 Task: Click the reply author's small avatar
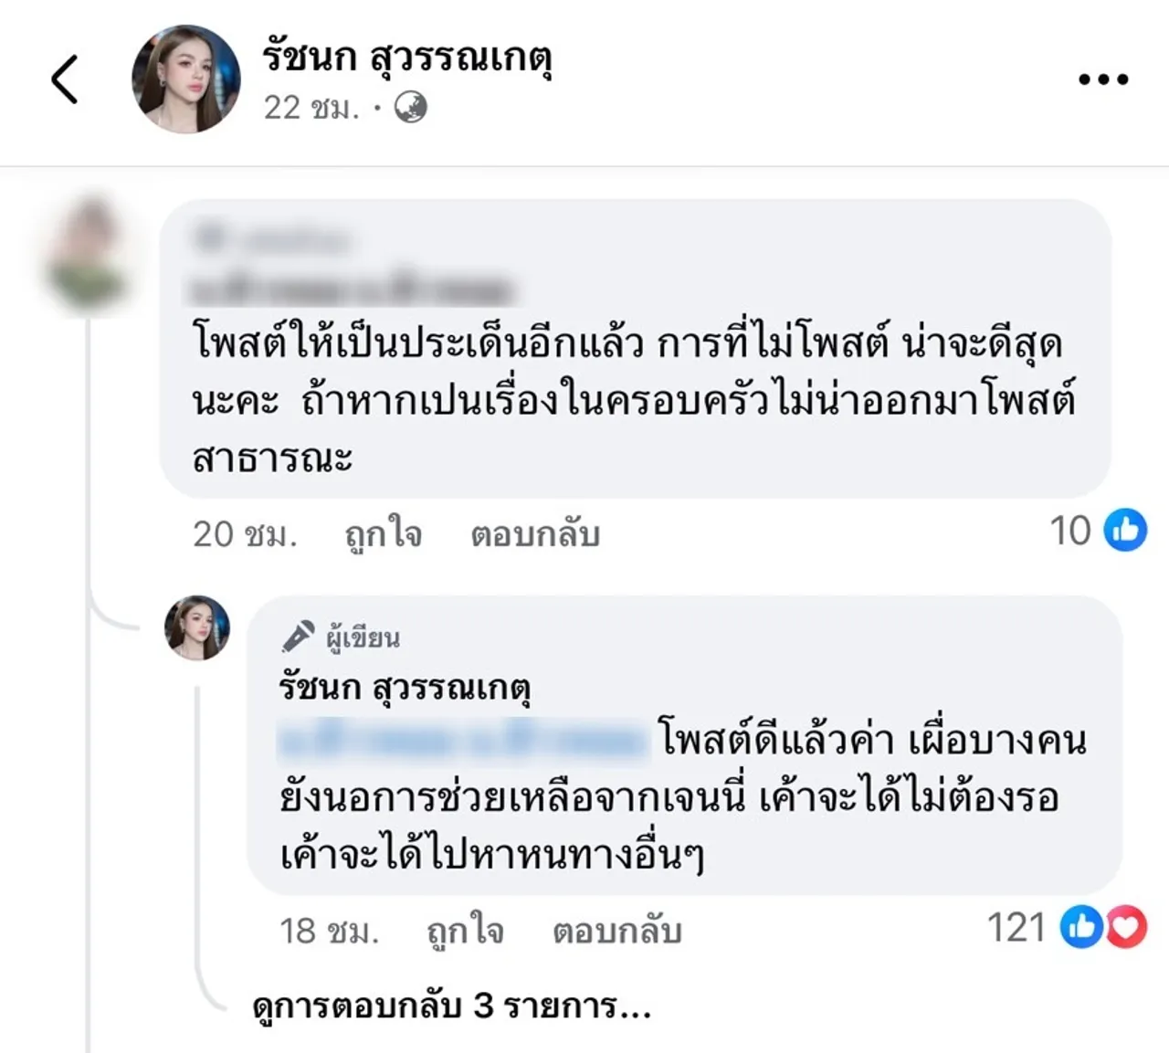(x=199, y=628)
